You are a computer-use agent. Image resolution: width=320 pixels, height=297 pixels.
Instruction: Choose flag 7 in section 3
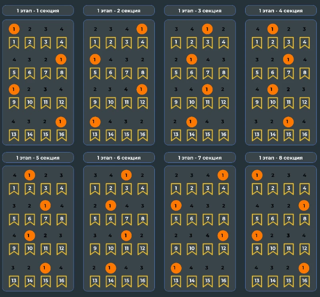tap(208, 73)
